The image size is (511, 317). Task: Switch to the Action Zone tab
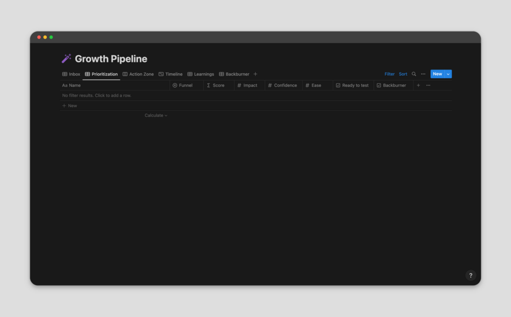138,74
